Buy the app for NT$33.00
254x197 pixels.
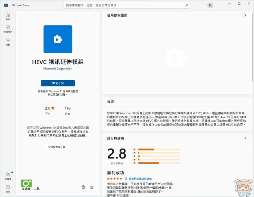(58, 83)
